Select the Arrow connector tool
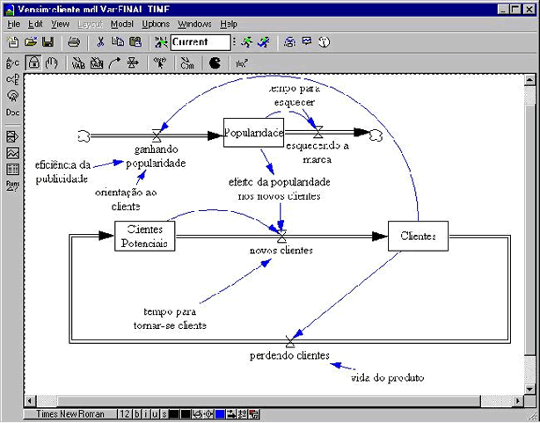 114,62
